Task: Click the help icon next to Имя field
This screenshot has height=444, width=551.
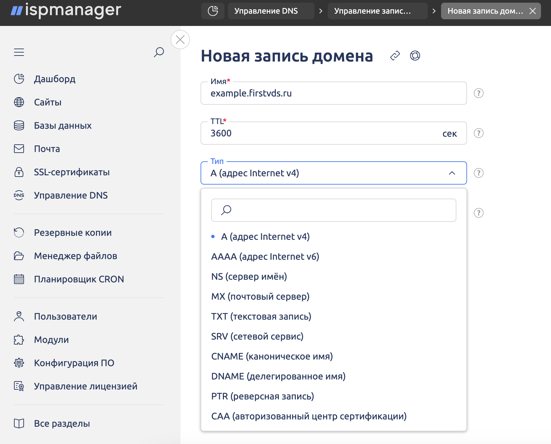Action: tap(478, 93)
